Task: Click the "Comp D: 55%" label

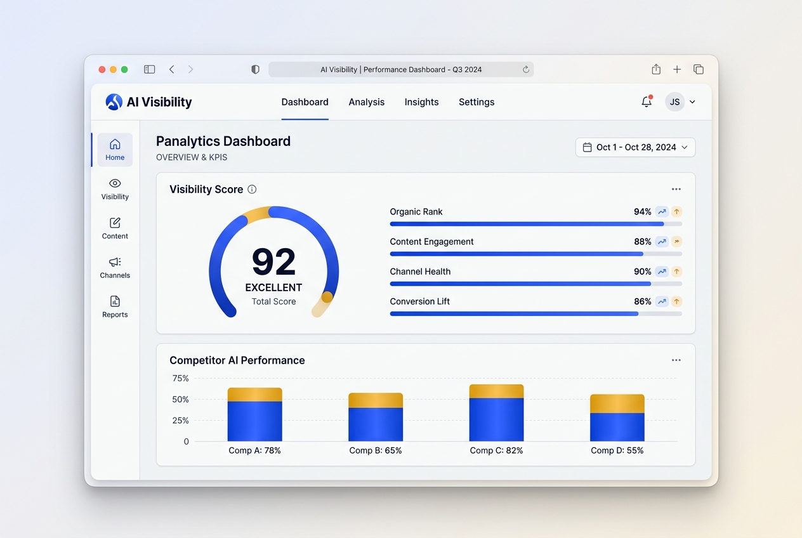Action: click(617, 450)
